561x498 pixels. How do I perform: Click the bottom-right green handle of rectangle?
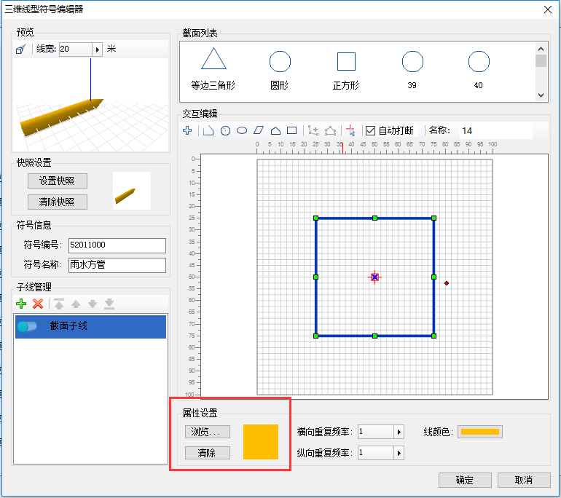(x=434, y=336)
